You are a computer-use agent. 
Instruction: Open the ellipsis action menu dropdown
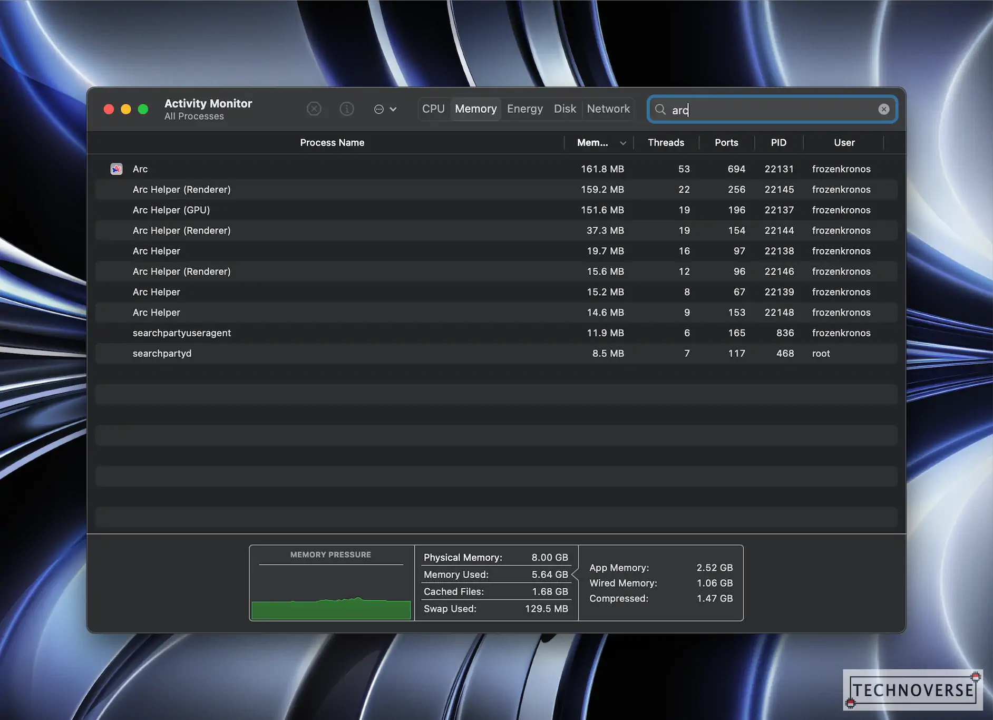(x=385, y=109)
